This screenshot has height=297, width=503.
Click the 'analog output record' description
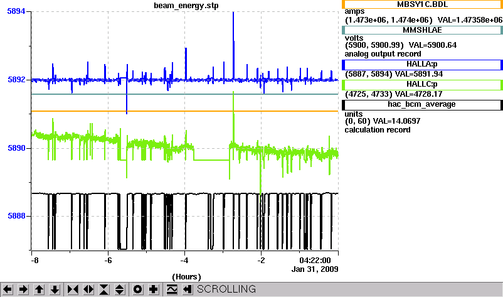point(383,54)
